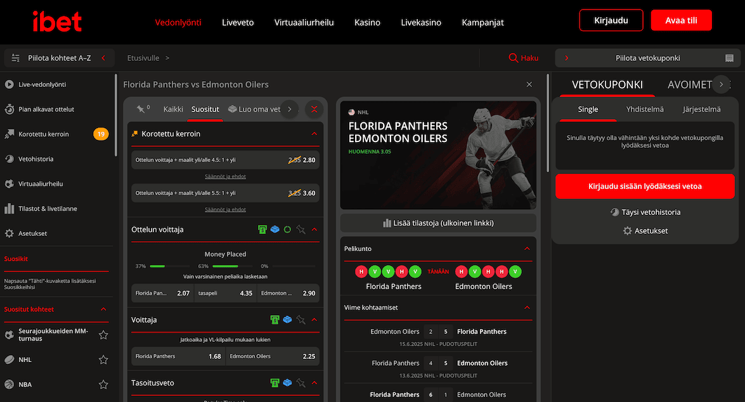745x402 pixels.
Task: Click the boosted odds icon beside Korotettu kerroin header
Action: (135, 134)
